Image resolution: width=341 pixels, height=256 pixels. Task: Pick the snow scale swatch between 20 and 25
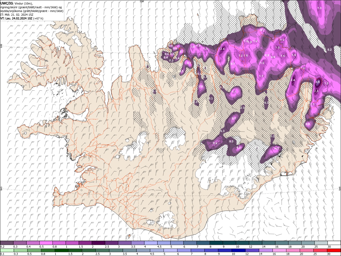pos(307,243)
